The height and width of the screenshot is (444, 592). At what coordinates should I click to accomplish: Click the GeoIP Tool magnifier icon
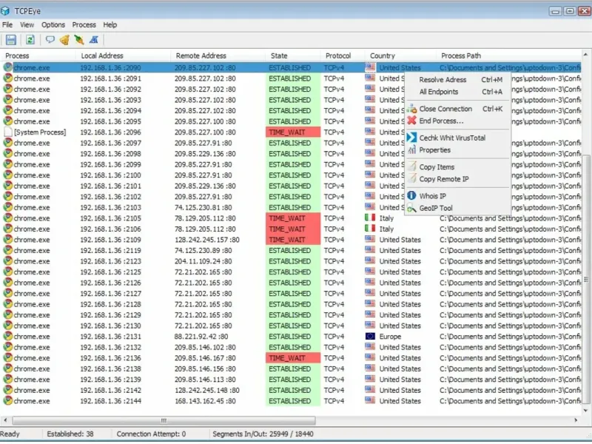coord(412,209)
